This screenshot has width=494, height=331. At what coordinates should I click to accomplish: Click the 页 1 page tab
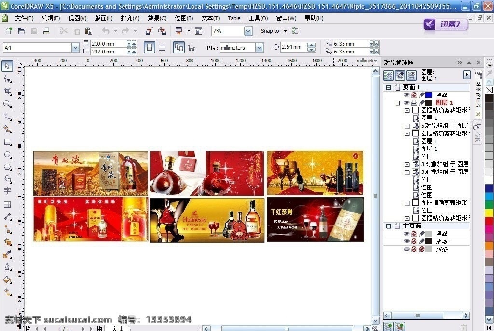click(117, 328)
